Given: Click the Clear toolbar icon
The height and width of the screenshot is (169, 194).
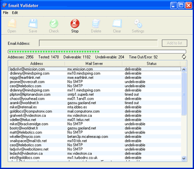Looking at the screenshot, I should tap(117, 23).
